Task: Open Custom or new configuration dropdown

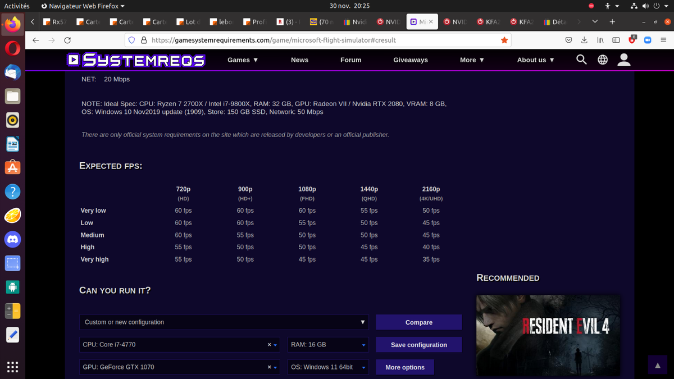Action: point(224,322)
